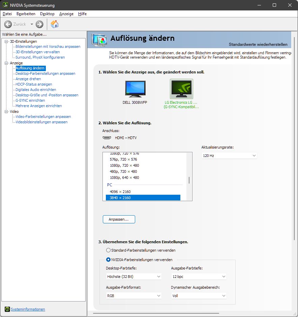The height and width of the screenshot is (317, 298).
Task: Open the Hilfe menu
Action: click(82, 14)
